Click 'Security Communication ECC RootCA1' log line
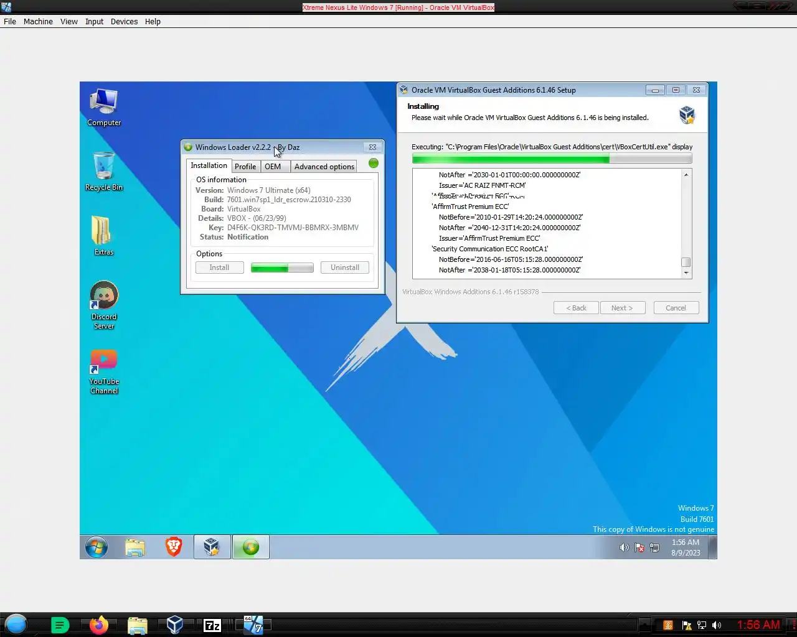797x637 pixels. (x=489, y=249)
